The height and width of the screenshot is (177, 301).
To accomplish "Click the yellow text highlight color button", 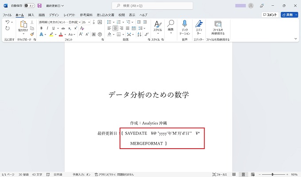I will (51, 35).
